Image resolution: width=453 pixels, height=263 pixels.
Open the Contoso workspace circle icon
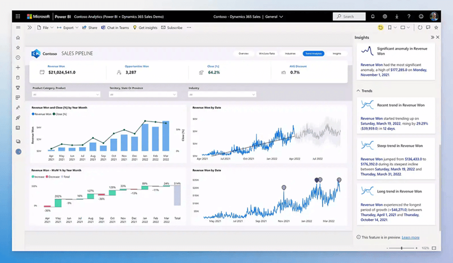(18, 151)
